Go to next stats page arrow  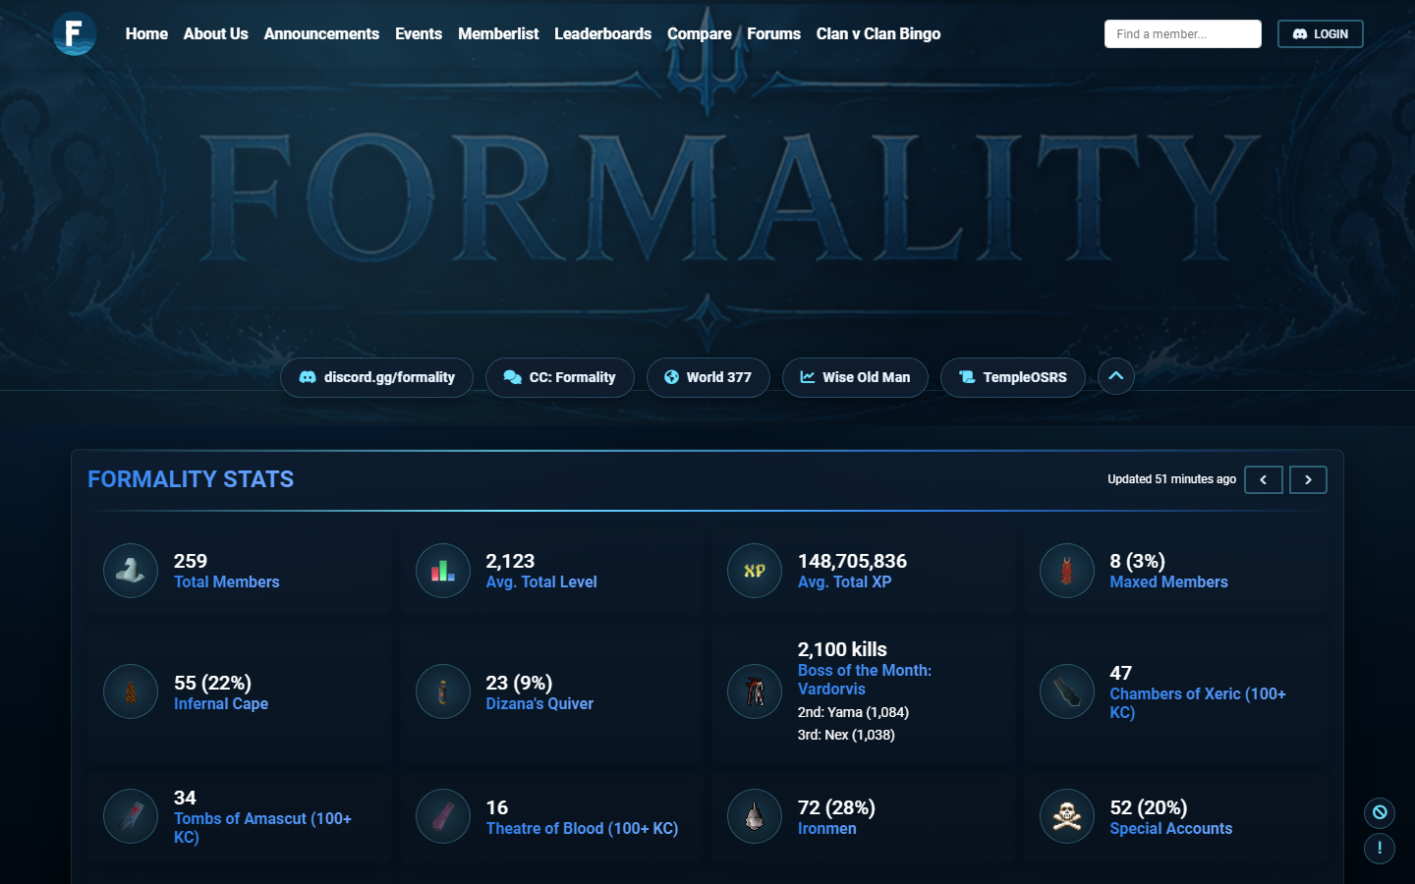point(1308,479)
